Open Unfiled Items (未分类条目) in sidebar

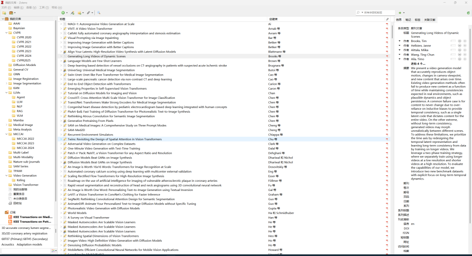tap(20, 198)
